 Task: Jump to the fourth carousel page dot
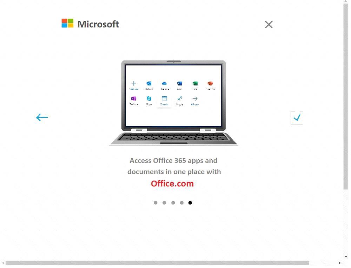[x=181, y=203]
